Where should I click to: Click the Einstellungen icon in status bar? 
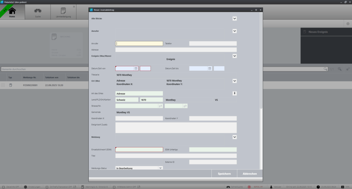point(26,187)
